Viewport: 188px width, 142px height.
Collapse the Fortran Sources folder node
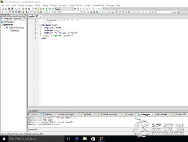pyautogui.click(x=5, y=28)
